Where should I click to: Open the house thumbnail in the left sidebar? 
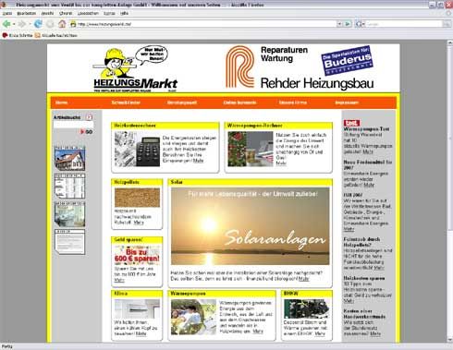[69, 158]
